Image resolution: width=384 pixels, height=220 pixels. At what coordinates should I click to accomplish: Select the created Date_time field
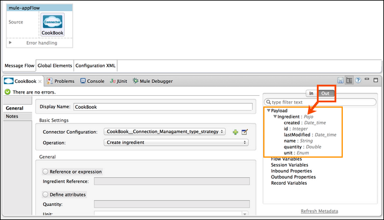305,123
